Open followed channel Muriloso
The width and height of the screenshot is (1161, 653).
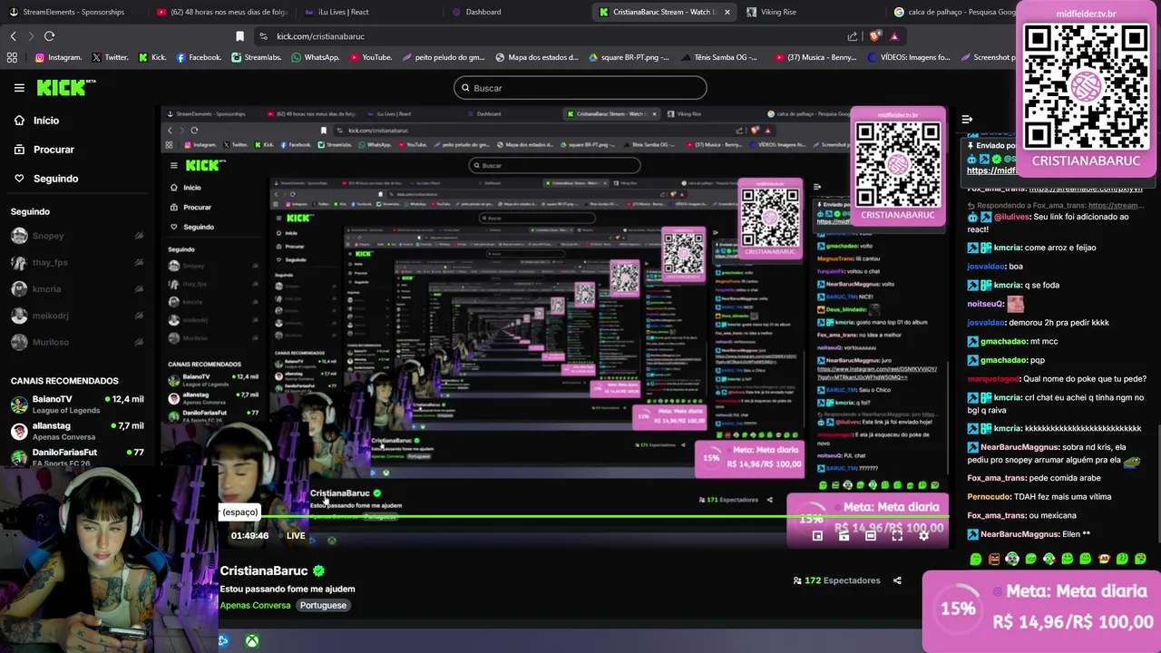[x=77, y=342]
